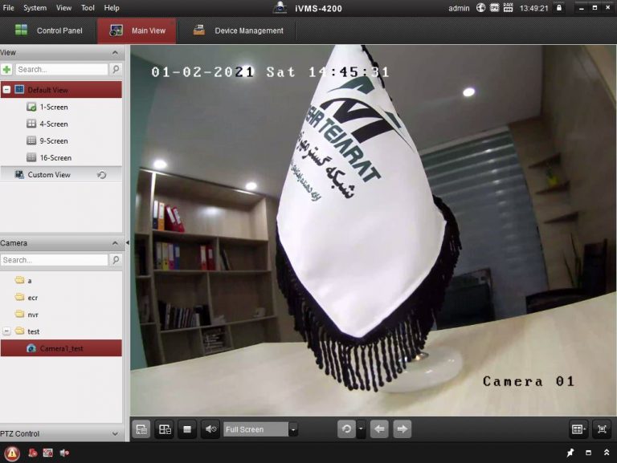Switch to the Main View tab
617x463 pixels.
click(x=137, y=30)
